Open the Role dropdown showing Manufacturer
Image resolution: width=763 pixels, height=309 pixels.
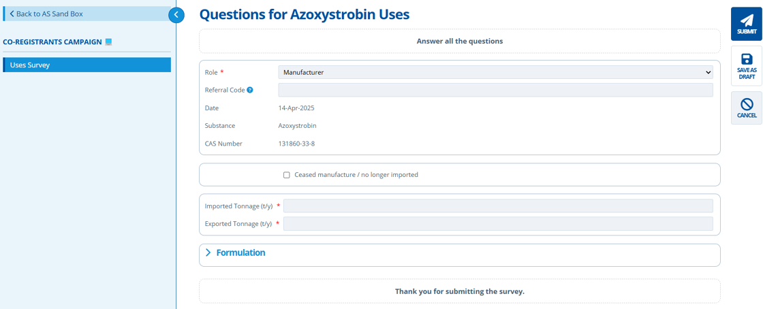[495, 72]
